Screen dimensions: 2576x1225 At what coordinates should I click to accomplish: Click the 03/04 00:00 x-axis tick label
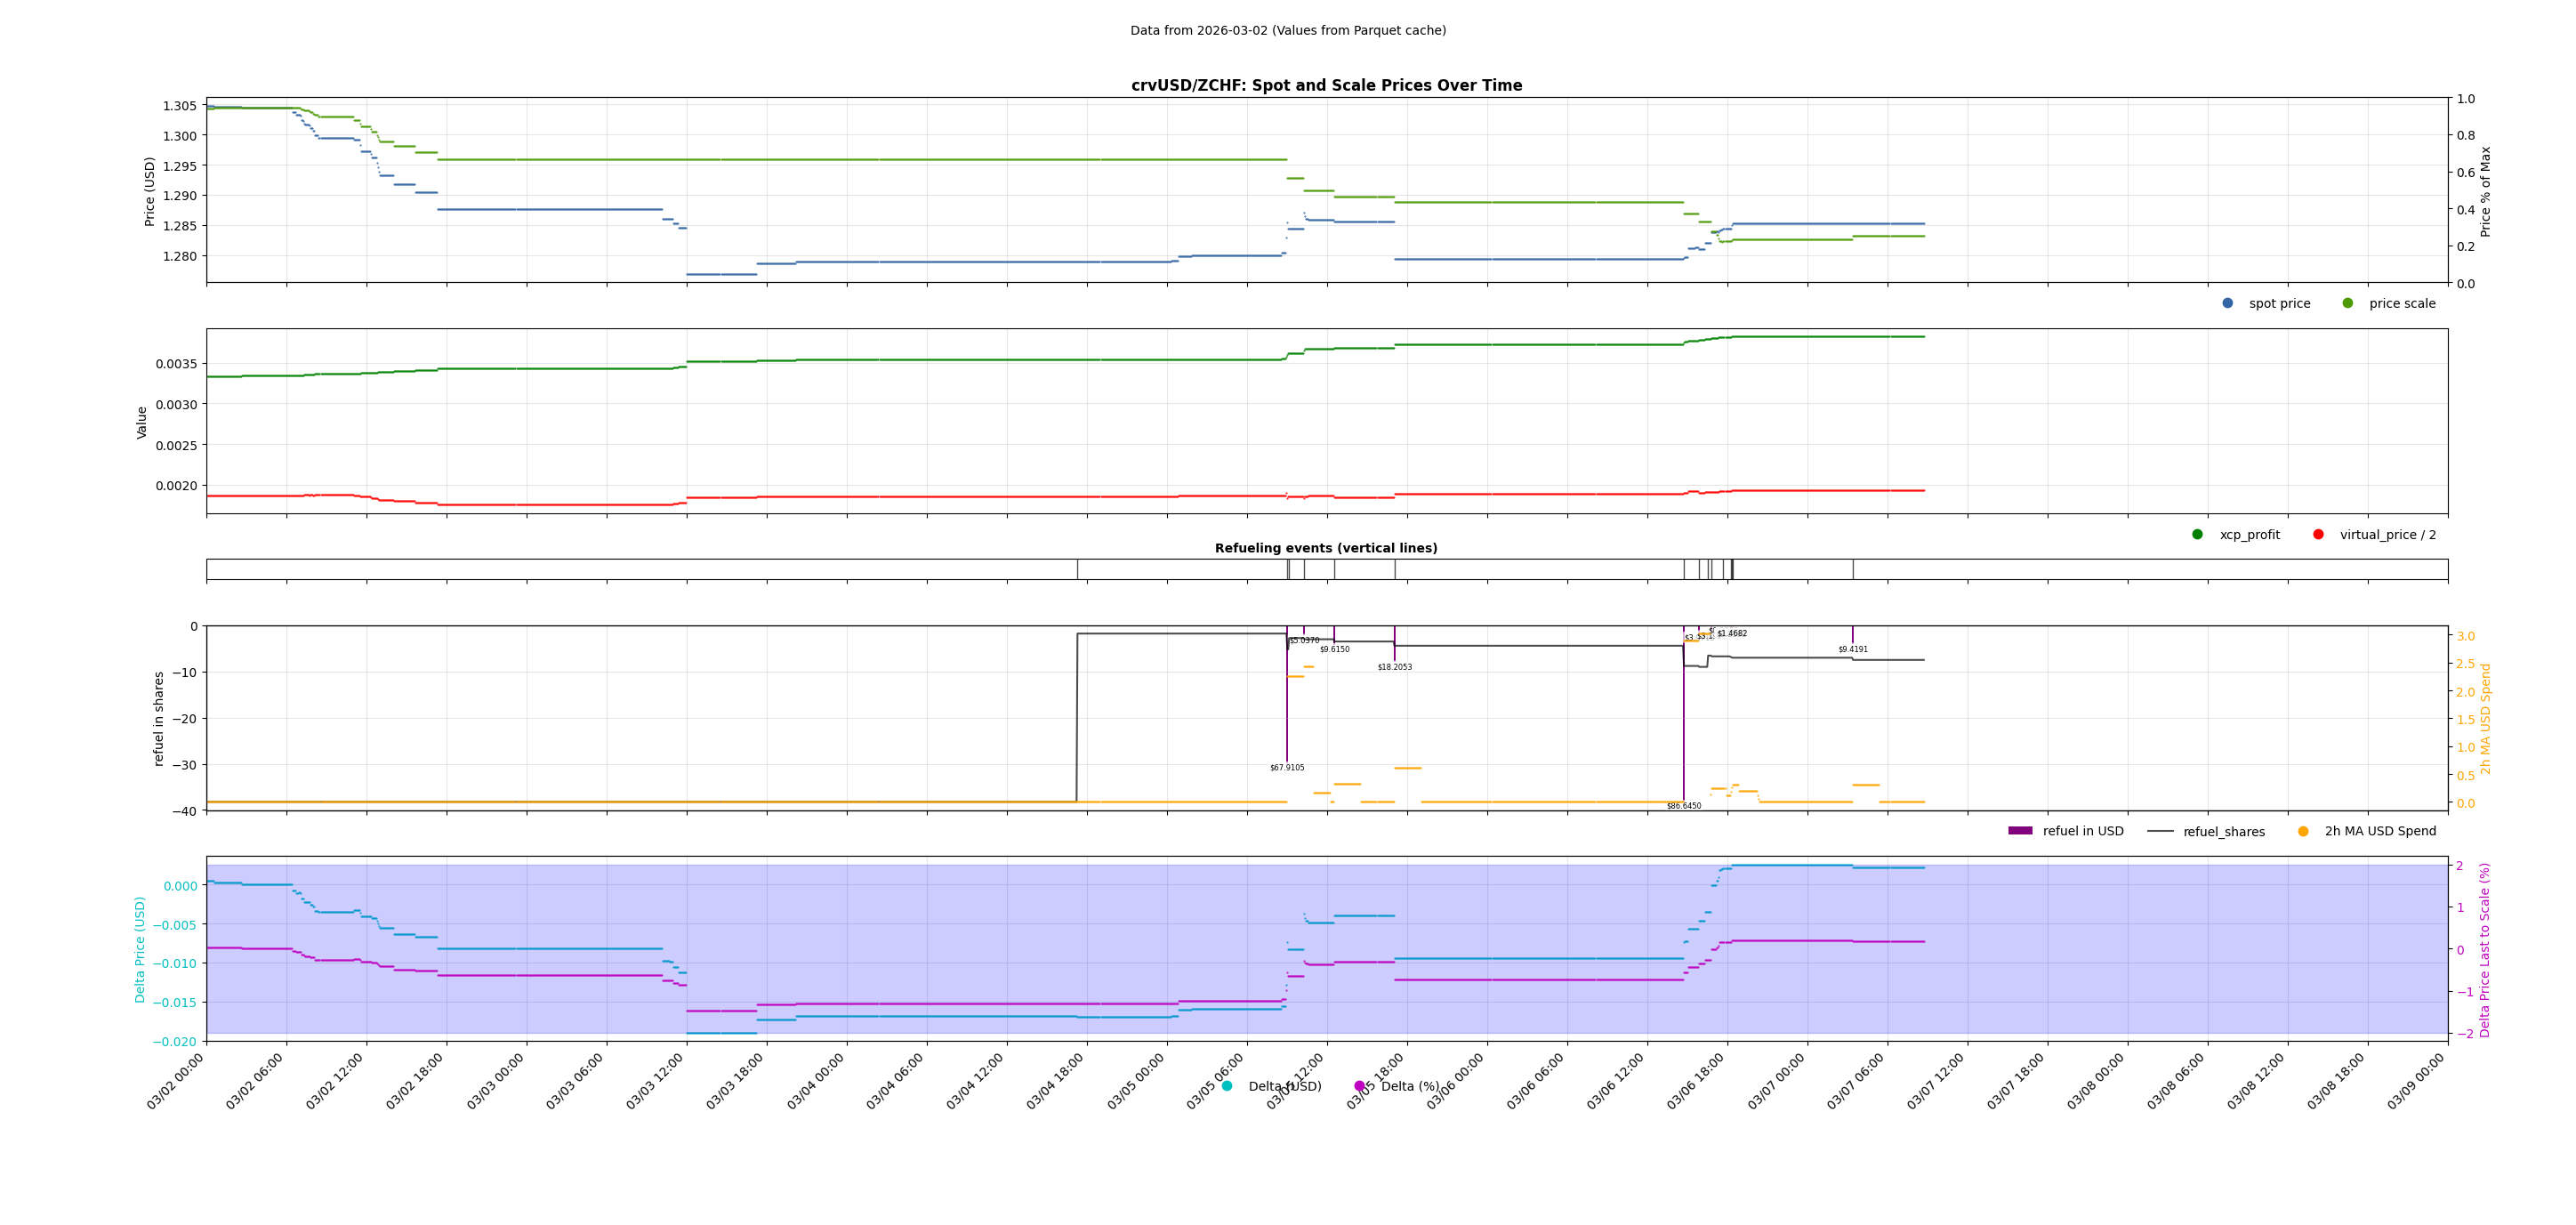(817, 1081)
